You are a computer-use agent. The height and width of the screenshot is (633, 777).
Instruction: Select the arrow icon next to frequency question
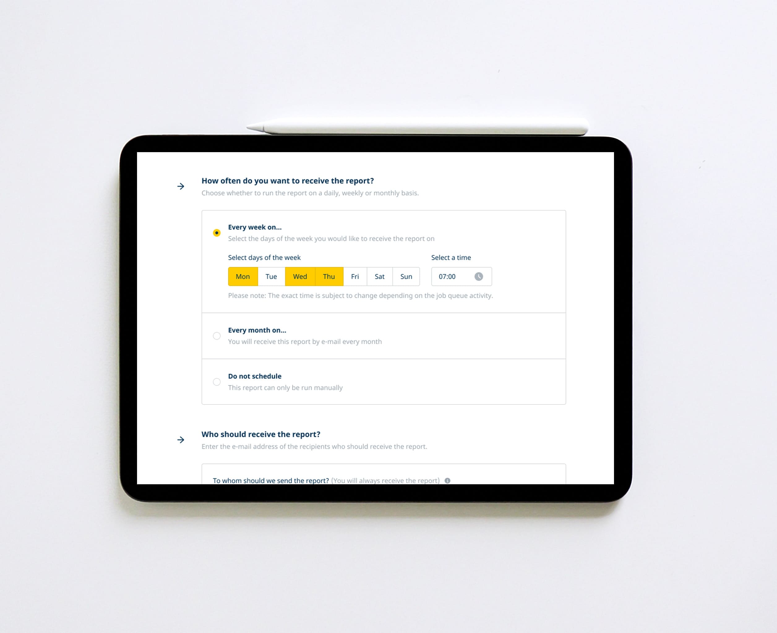point(181,186)
